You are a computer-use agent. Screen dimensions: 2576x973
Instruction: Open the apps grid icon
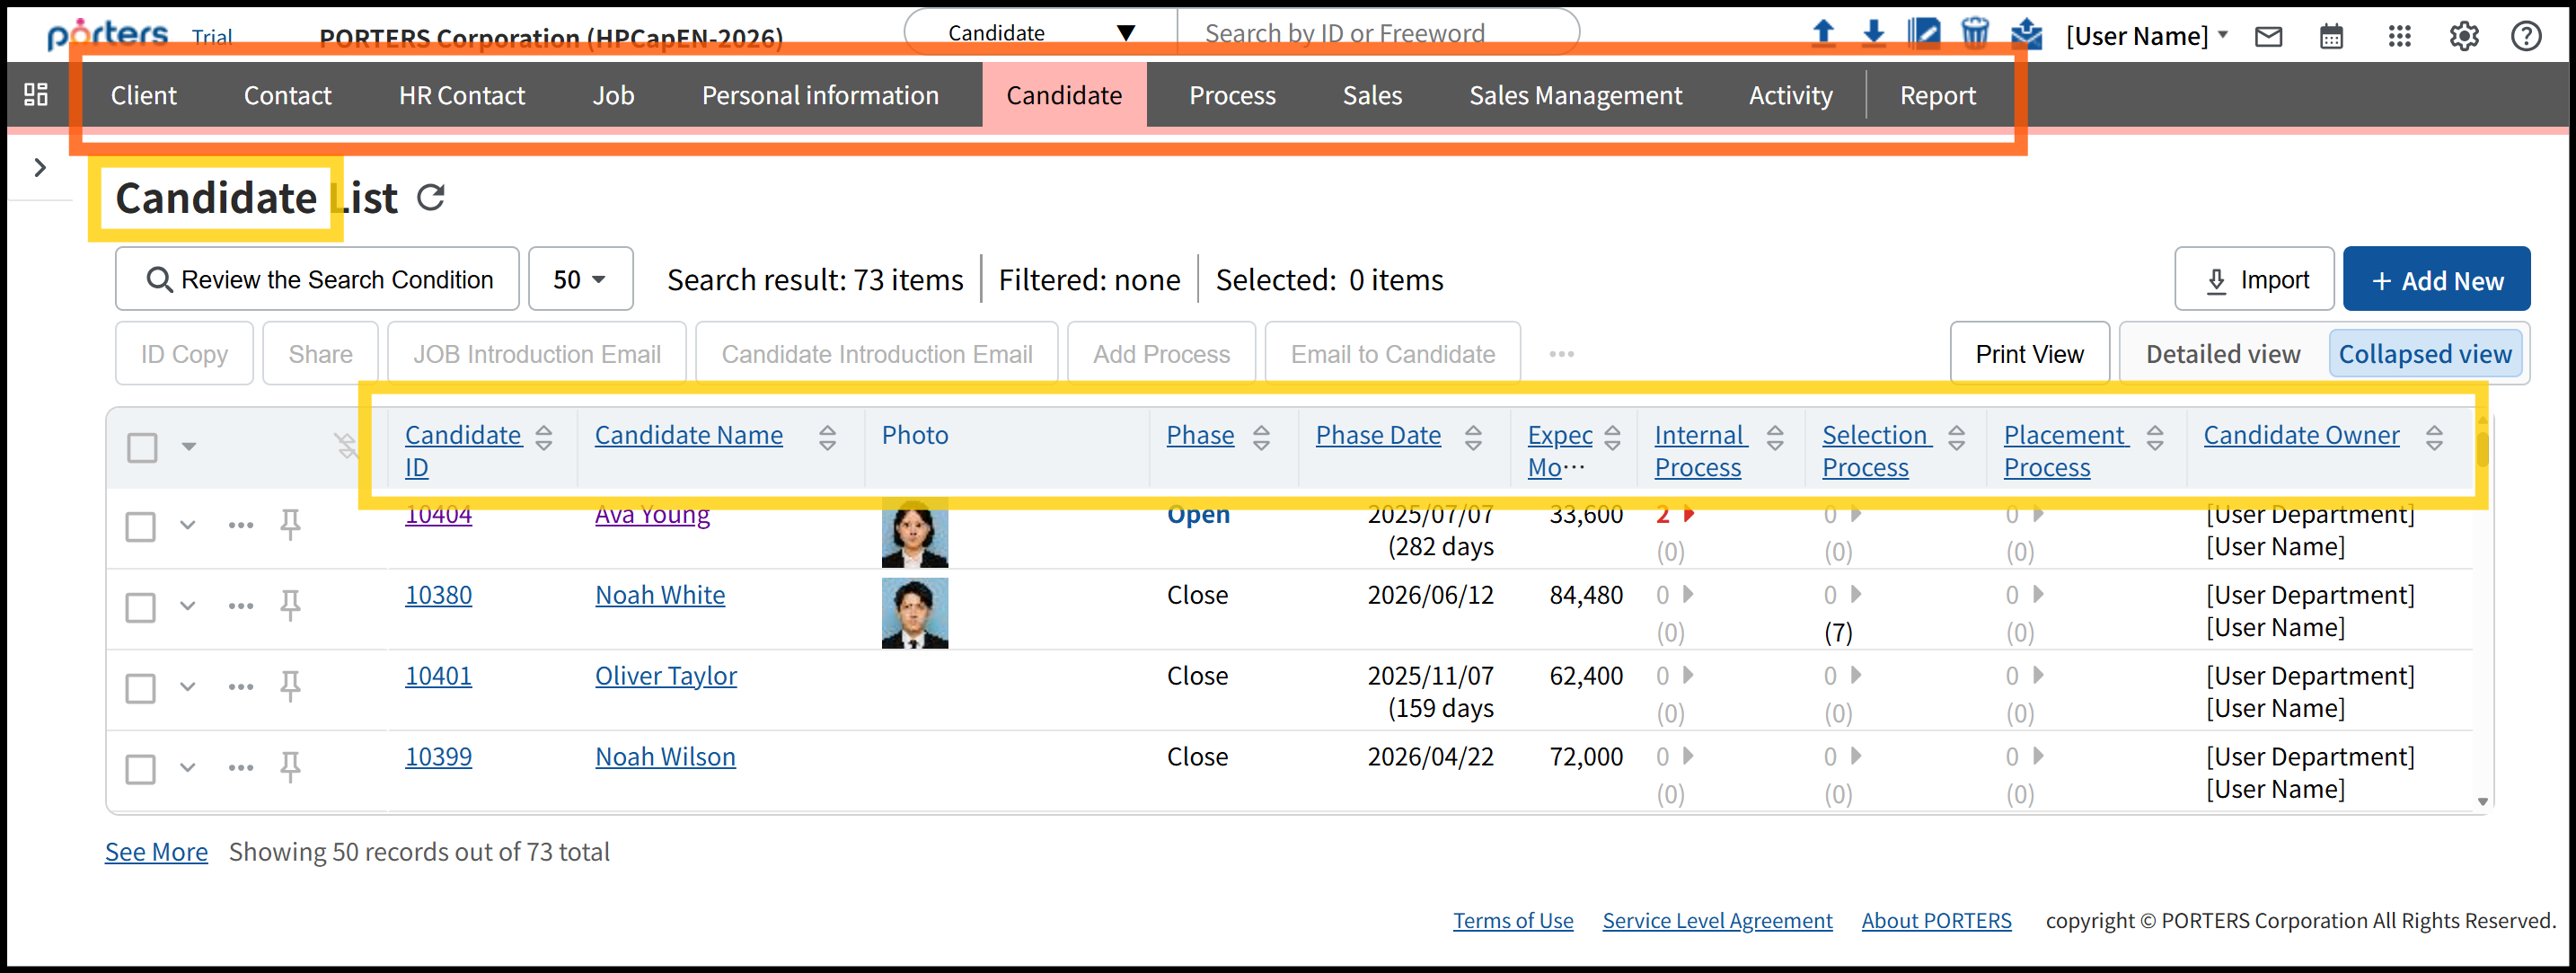coord(2399,37)
